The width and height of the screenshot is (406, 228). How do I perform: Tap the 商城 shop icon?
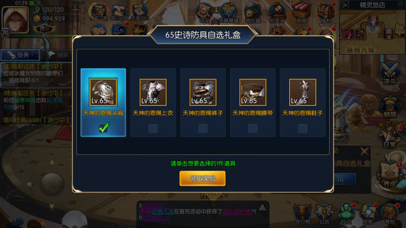[302, 13]
